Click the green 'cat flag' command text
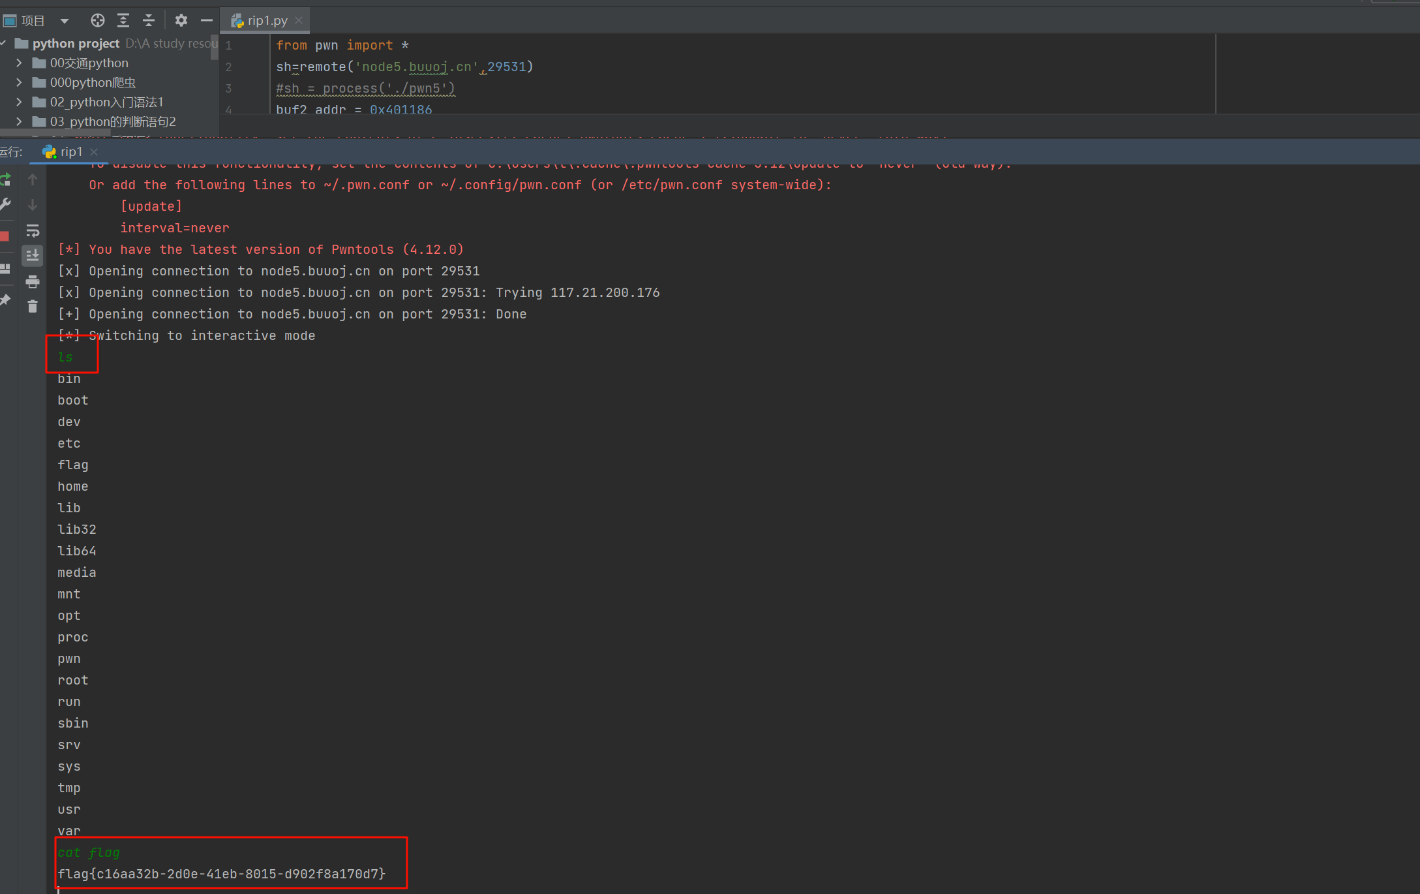The height and width of the screenshot is (894, 1420). 89,852
